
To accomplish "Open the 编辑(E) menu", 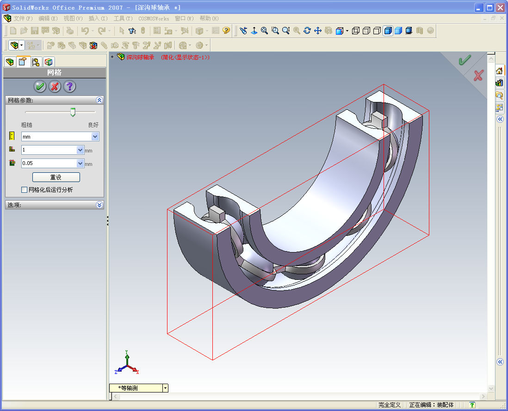I will [48, 19].
